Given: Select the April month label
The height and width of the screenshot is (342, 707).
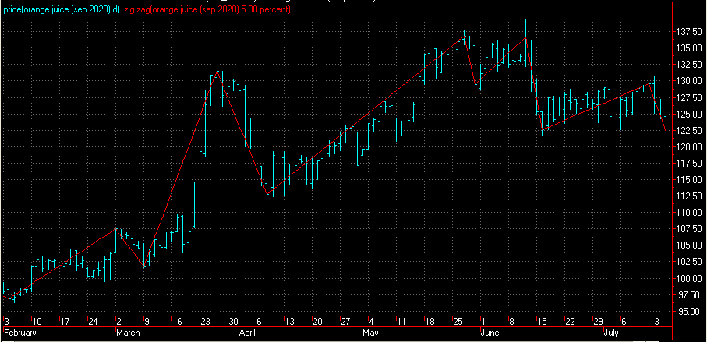Looking at the screenshot, I should tap(247, 333).
